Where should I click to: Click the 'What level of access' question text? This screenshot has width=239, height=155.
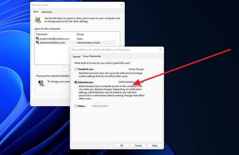[x=102, y=63]
